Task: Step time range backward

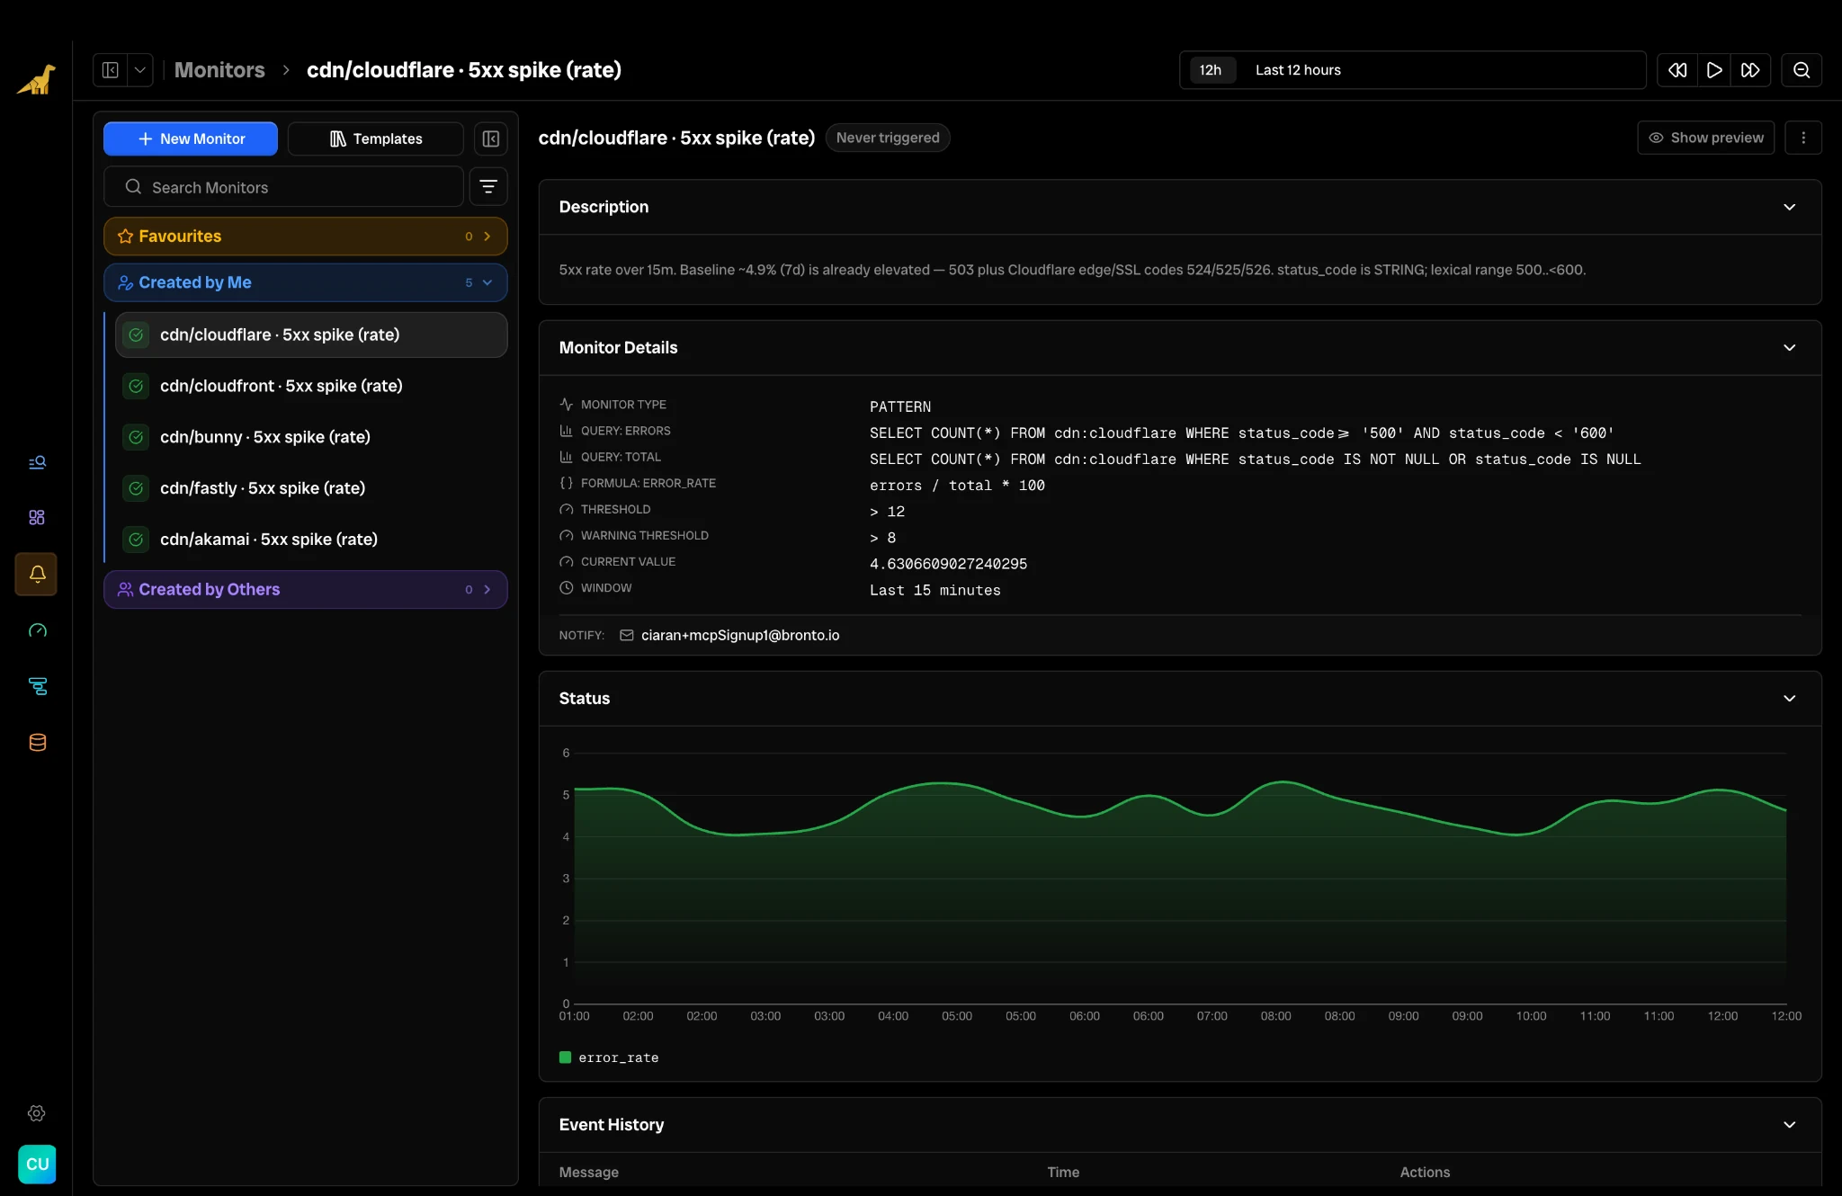Action: (x=1677, y=70)
